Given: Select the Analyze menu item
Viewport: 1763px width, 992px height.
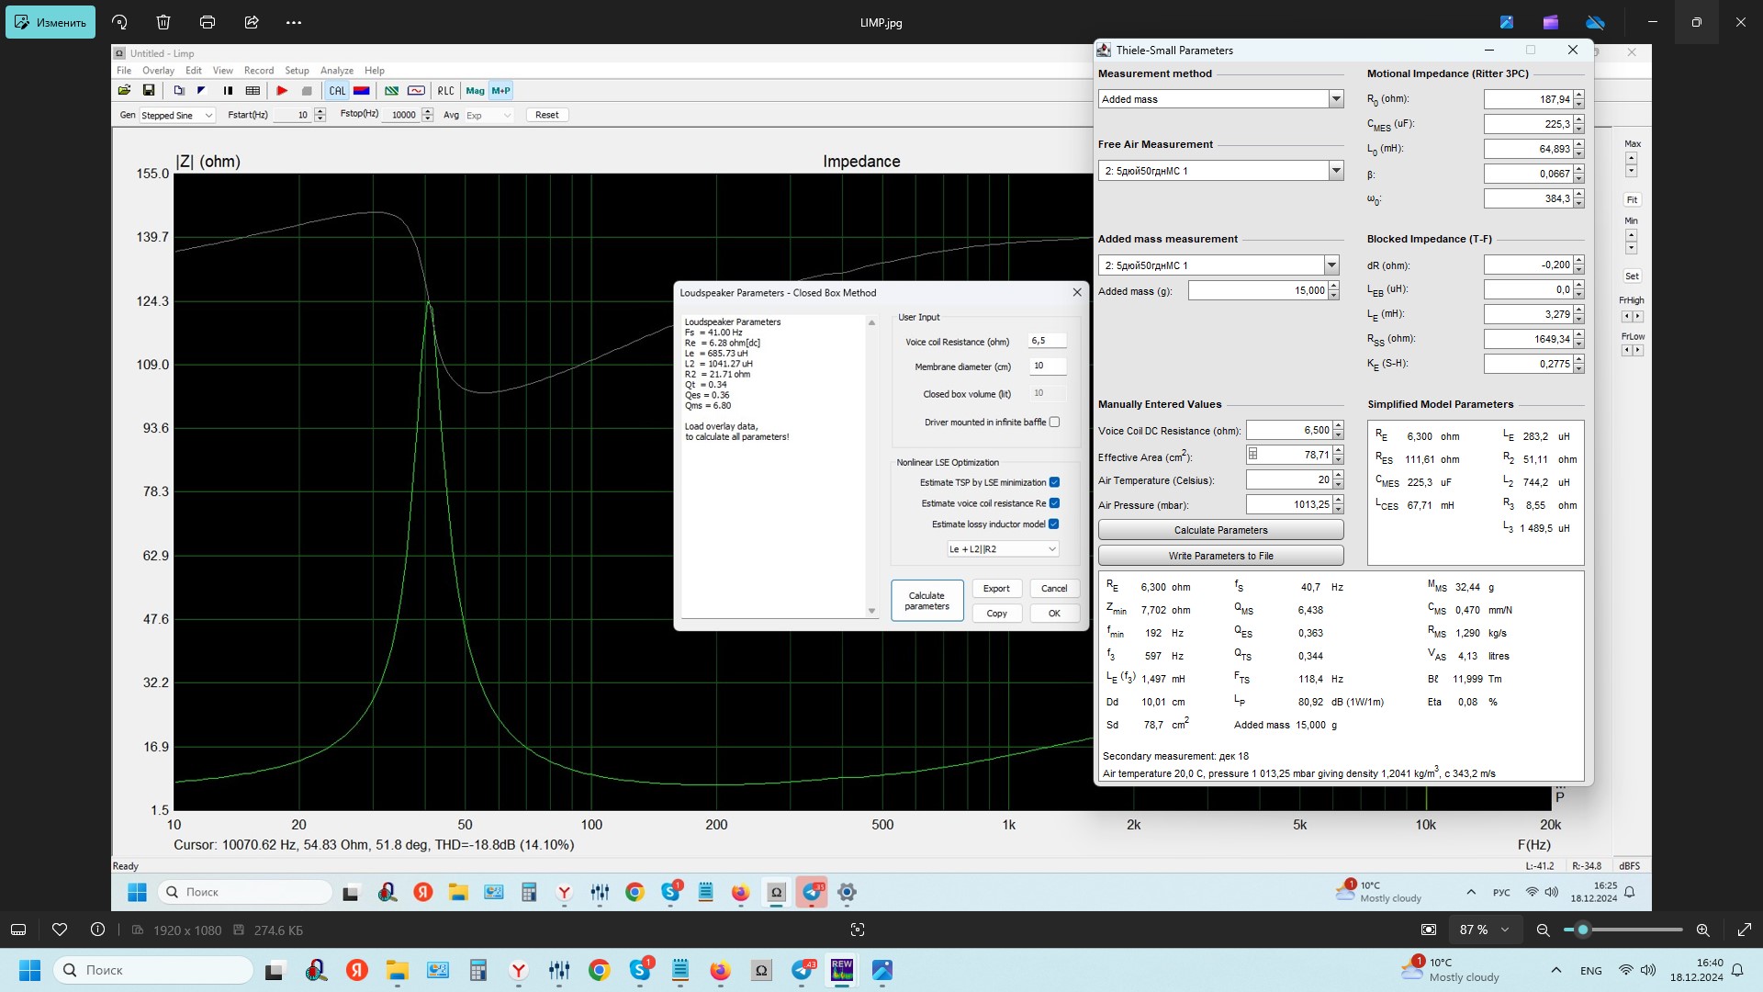Looking at the screenshot, I should click(x=334, y=69).
